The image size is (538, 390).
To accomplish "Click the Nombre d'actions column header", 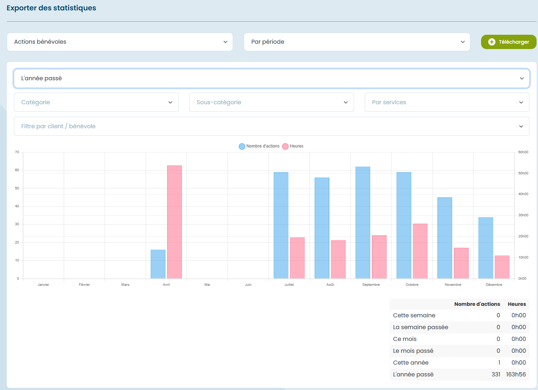I will (x=477, y=304).
